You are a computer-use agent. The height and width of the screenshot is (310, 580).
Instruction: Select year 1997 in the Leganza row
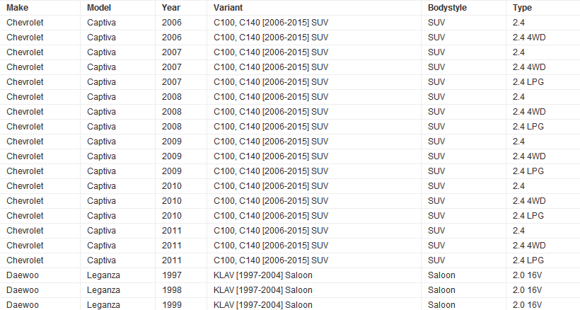coord(171,275)
